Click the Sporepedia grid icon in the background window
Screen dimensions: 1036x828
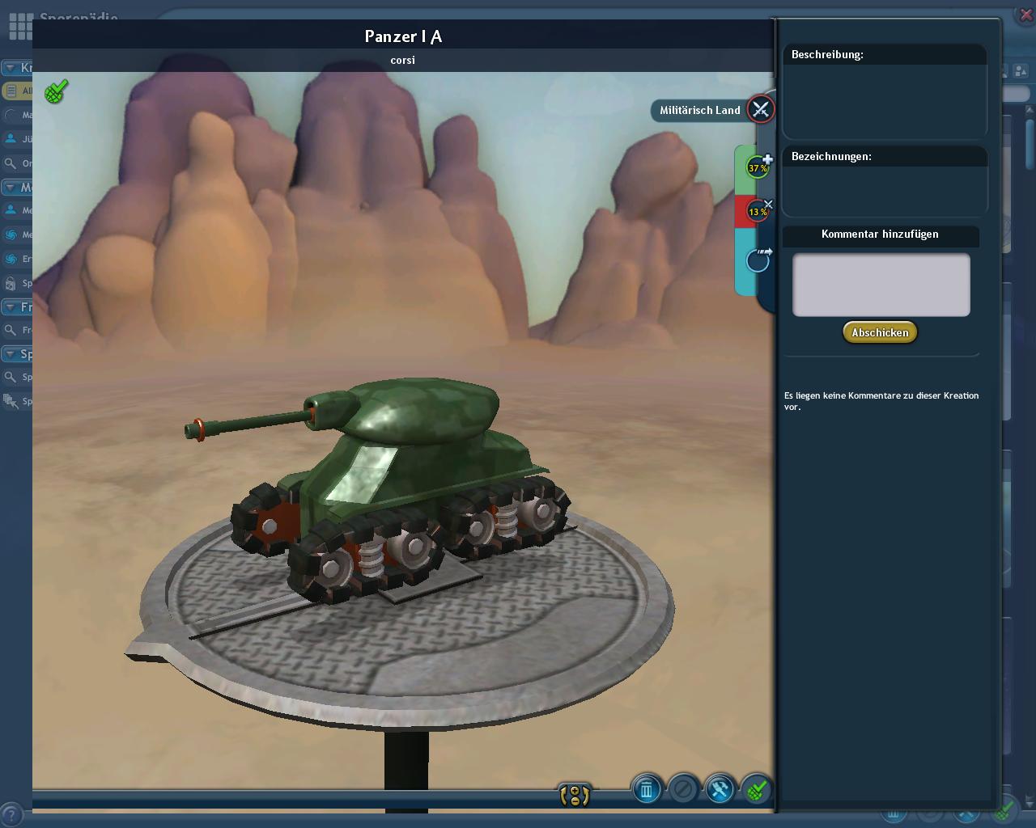(20, 25)
